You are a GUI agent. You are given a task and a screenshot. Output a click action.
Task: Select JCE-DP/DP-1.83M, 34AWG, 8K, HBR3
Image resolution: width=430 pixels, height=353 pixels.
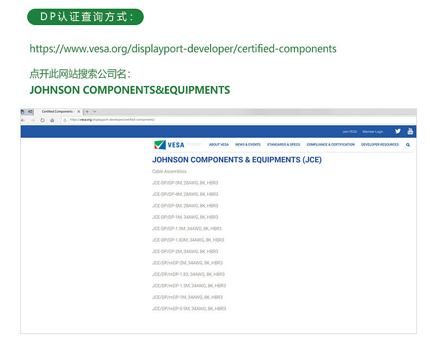click(x=188, y=240)
